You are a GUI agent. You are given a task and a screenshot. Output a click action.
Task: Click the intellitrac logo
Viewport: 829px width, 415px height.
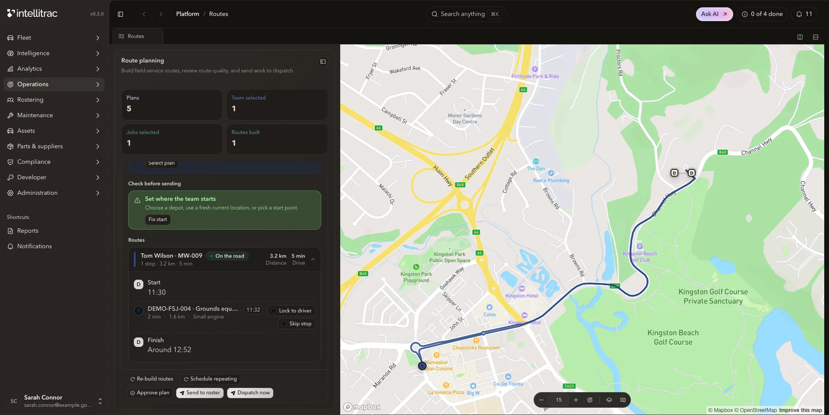(32, 13)
